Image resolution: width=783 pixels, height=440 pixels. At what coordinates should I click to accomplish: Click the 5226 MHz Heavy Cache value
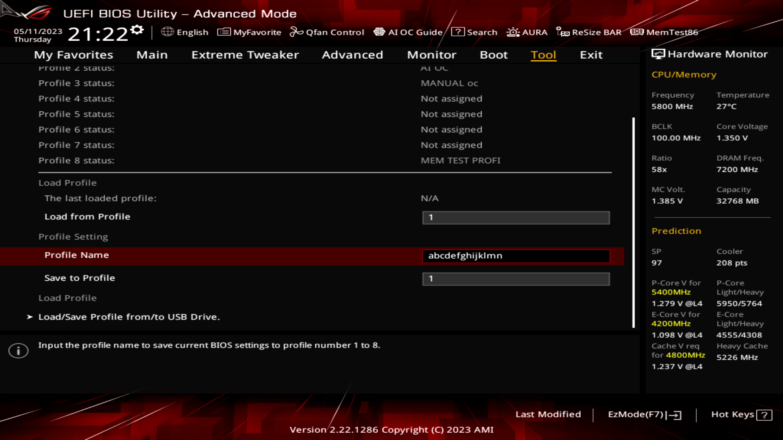737,357
